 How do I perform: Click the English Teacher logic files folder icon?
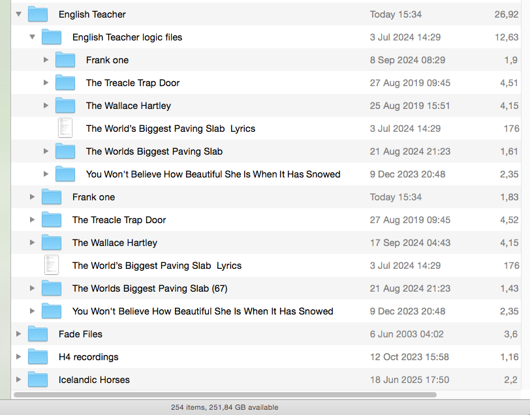pos(52,37)
